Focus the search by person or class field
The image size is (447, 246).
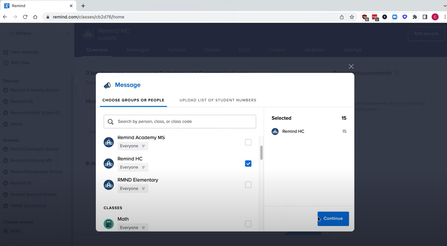(x=180, y=121)
